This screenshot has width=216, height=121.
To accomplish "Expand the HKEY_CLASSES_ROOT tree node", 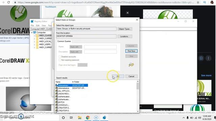I will tap(34, 36).
